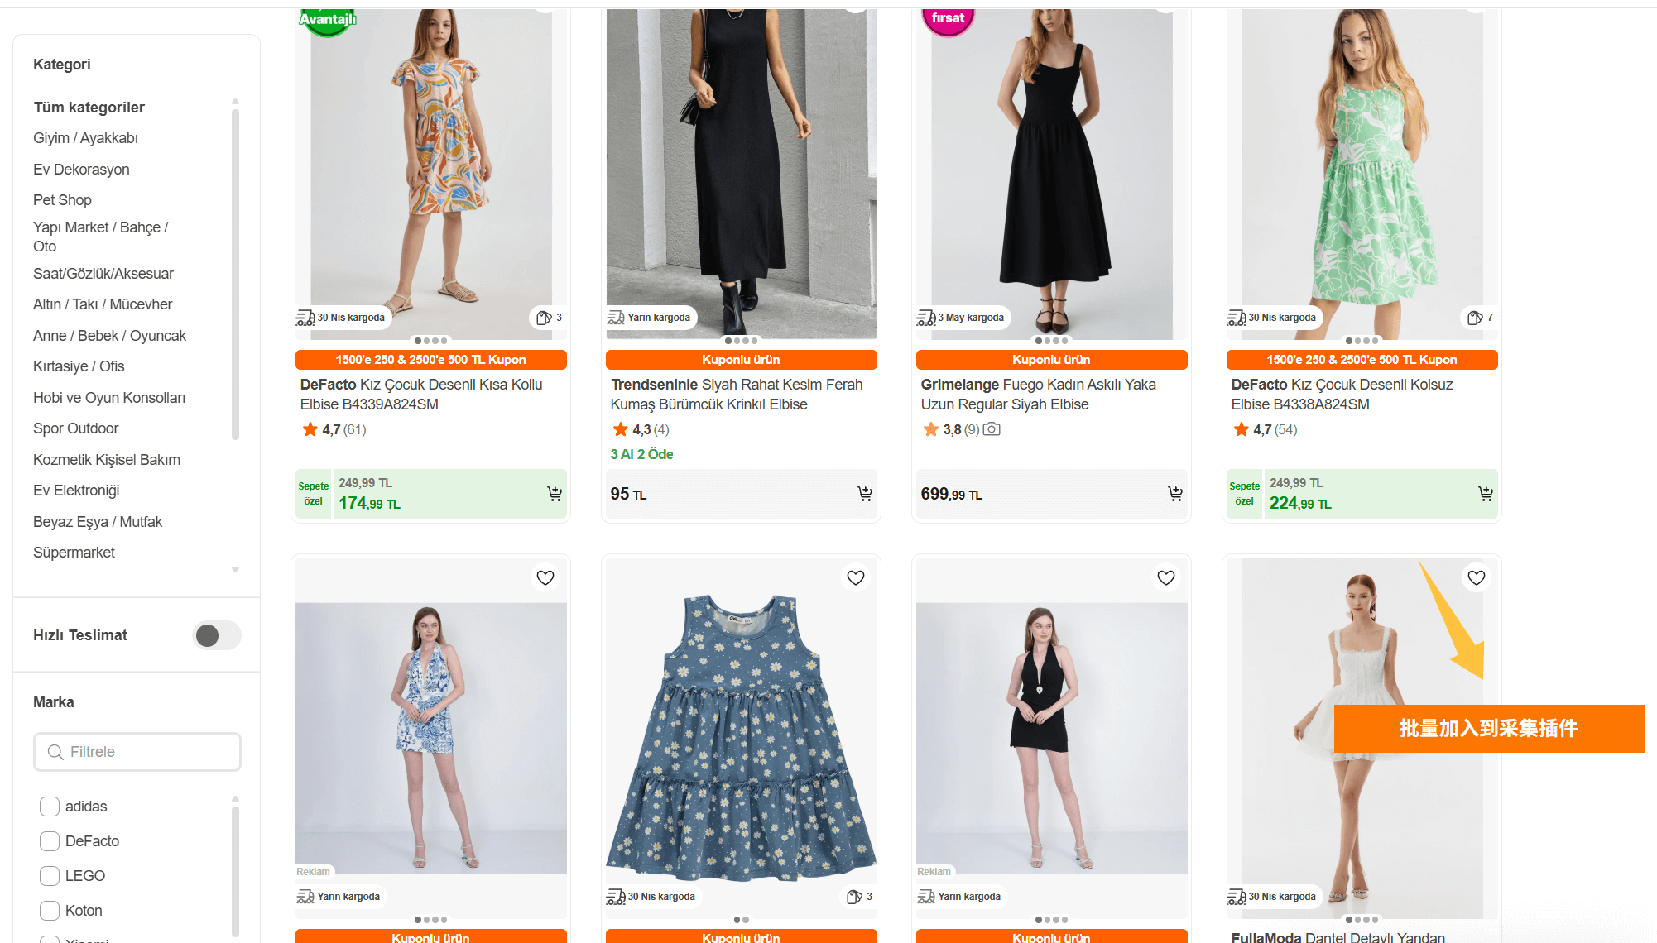Add Trendseninle 95 TL dress to cart
Image resolution: width=1657 pixels, height=943 pixels.
[x=865, y=494]
